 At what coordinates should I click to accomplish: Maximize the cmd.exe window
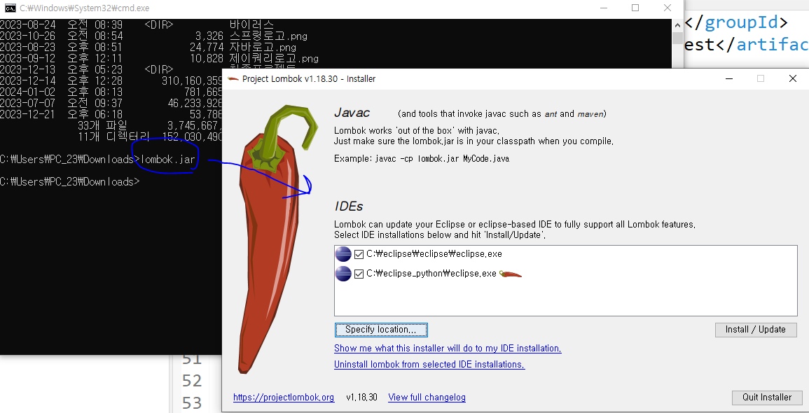point(635,8)
